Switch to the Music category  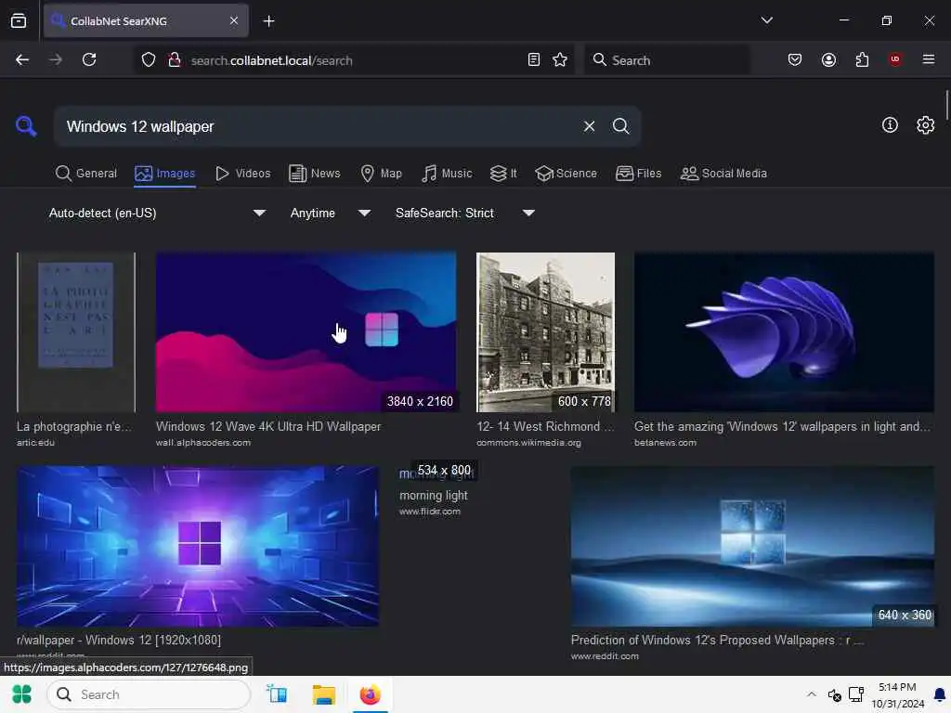click(x=447, y=174)
